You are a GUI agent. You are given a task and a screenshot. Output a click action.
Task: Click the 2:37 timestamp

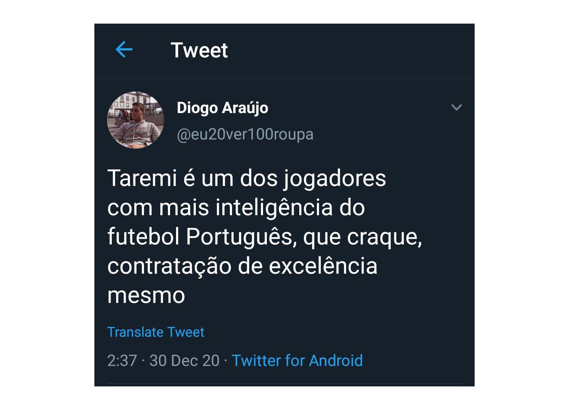[122, 361]
